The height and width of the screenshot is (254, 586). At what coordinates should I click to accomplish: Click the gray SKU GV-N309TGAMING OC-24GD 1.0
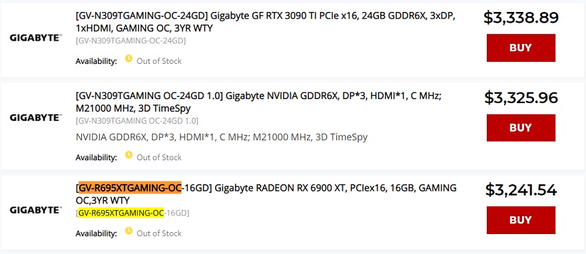137,121
